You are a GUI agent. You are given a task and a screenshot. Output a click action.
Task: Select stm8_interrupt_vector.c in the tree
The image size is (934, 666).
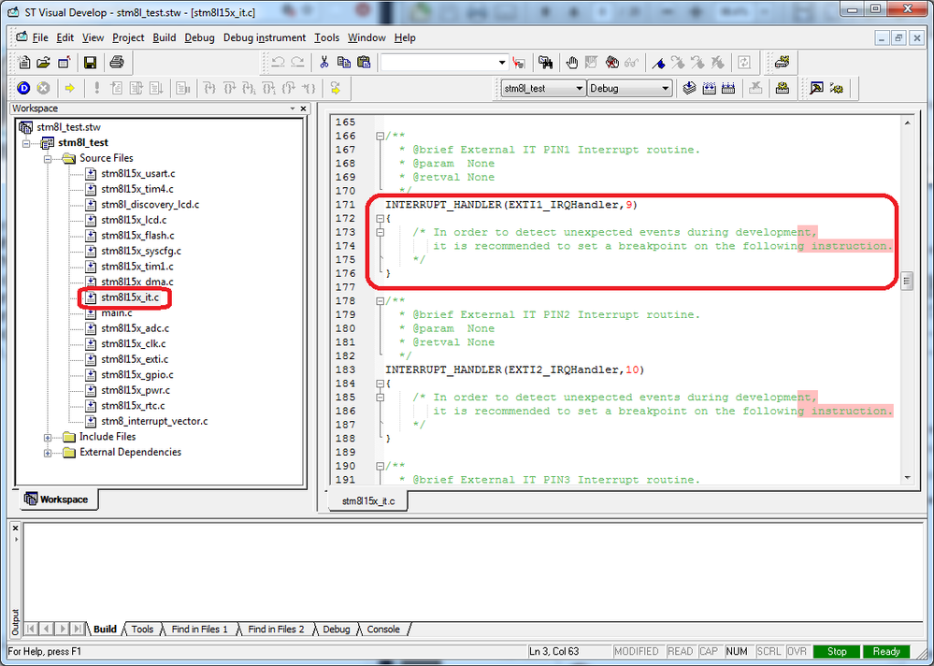(154, 421)
